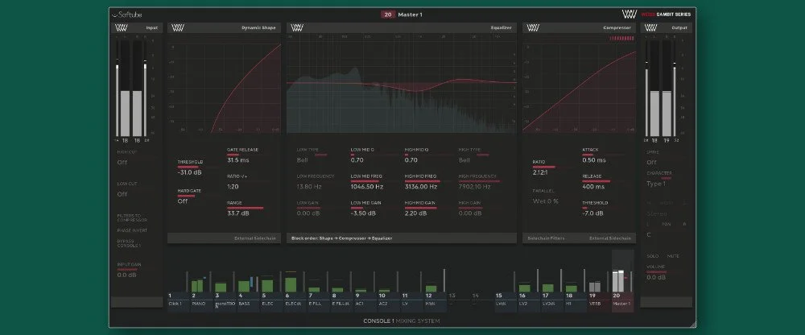
Task: Open Low Type Bell selector
Action: [x=303, y=160]
